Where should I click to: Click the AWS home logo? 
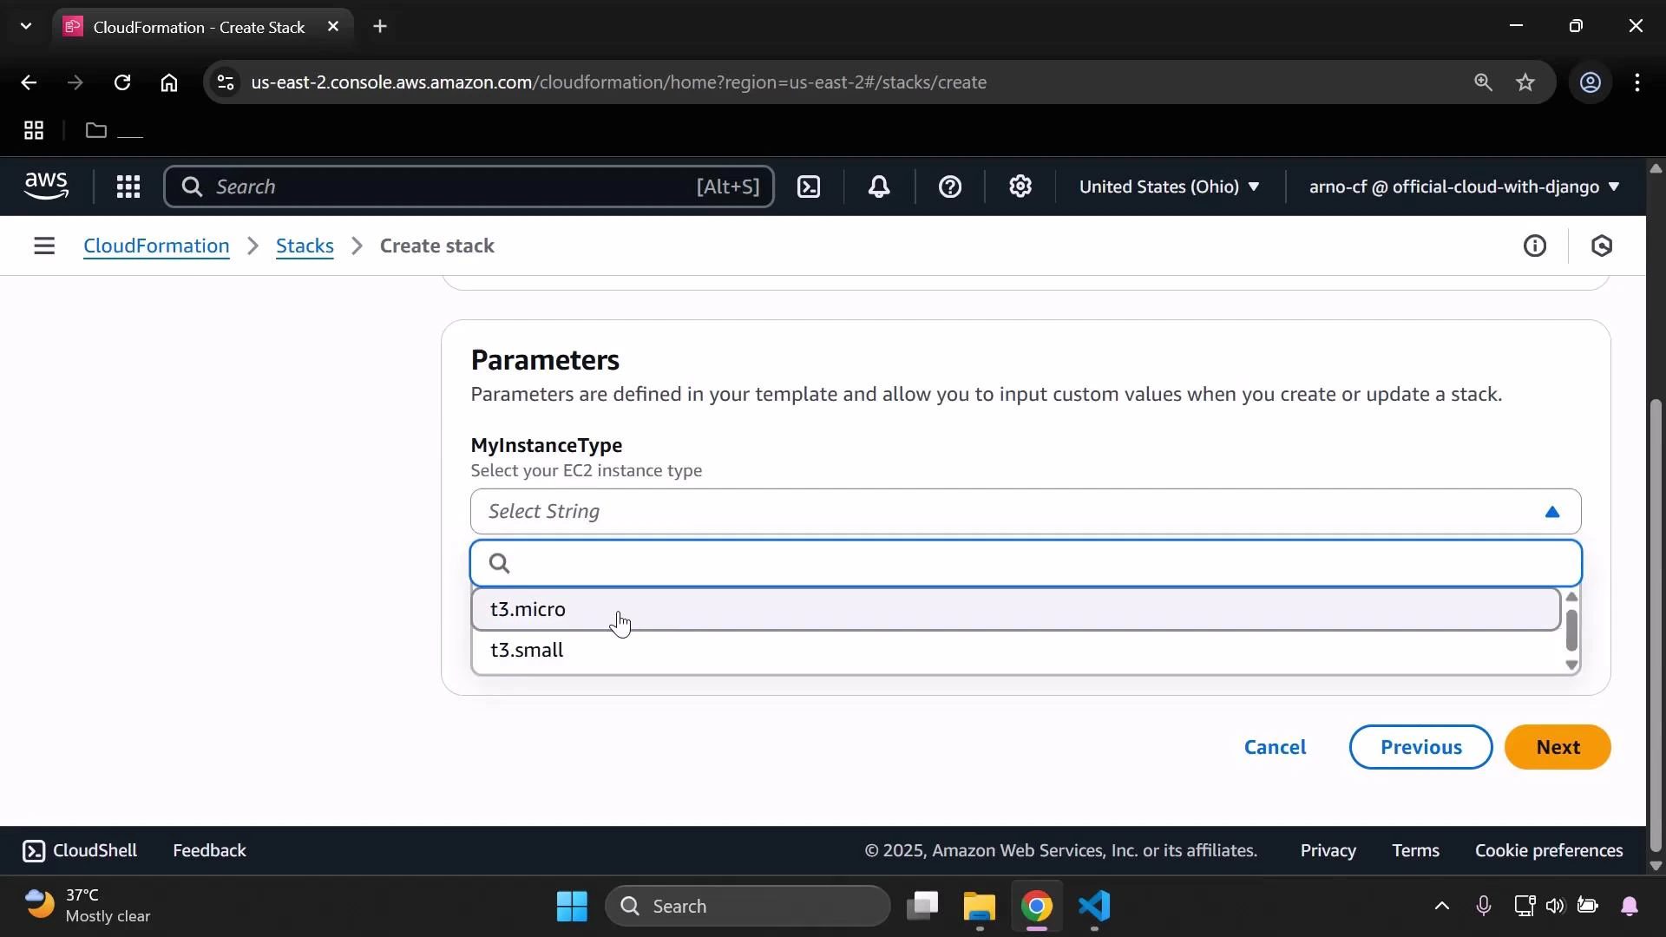coord(46,186)
